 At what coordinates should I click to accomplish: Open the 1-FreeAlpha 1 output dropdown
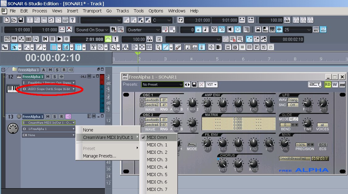(x=48, y=129)
